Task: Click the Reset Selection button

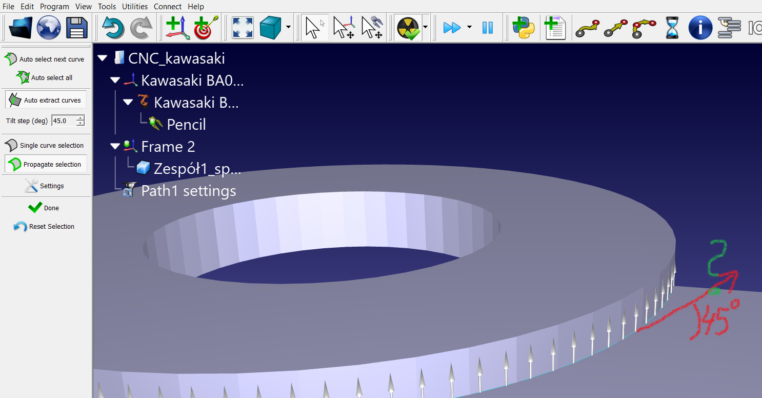Action: 45,226
